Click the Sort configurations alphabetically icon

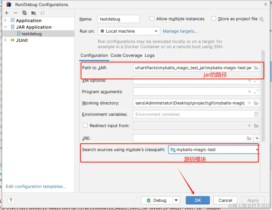pos(42,13)
